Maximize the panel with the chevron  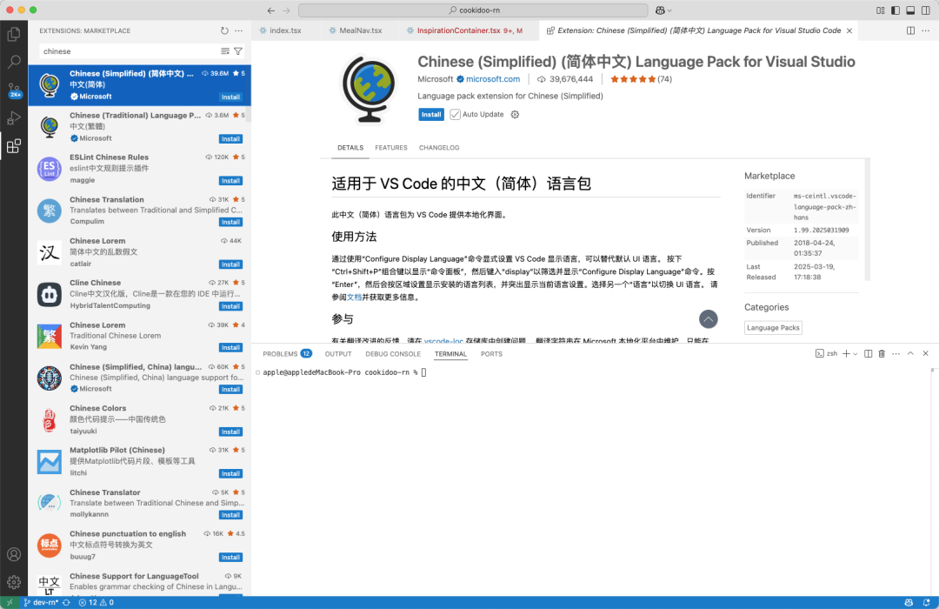pyautogui.click(x=910, y=353)
